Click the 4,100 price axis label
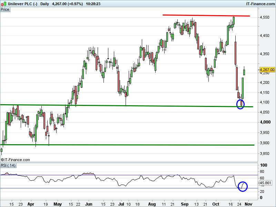The width and height of the screenshot is (276, 207). (265, 102)
